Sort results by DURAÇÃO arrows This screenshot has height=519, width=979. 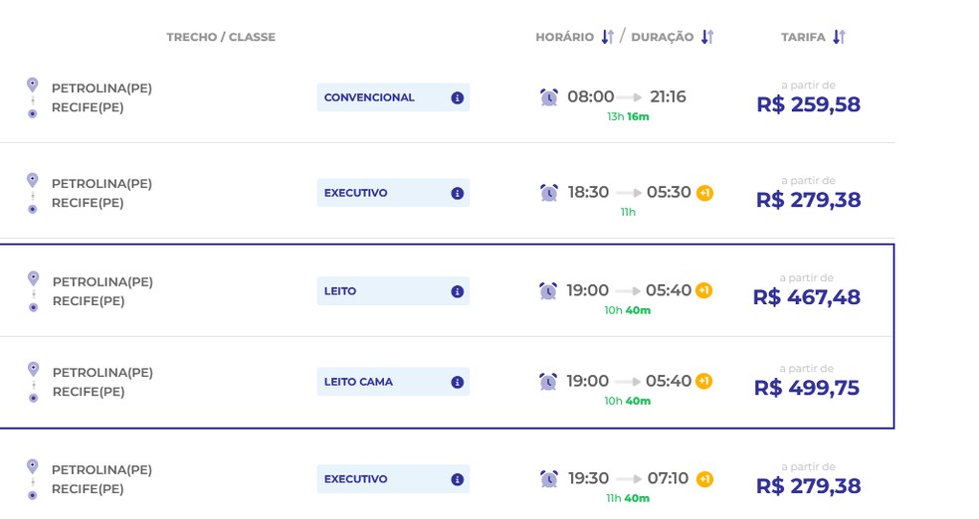pyautogui.click(x=706, y=37)
